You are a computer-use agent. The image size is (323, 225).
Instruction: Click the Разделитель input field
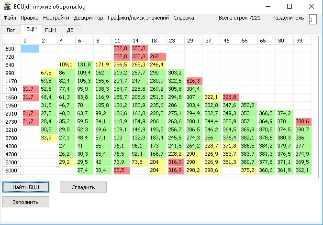click(x=312, y=19)
